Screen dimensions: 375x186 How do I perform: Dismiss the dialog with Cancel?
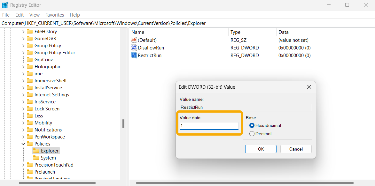point(295,149)
